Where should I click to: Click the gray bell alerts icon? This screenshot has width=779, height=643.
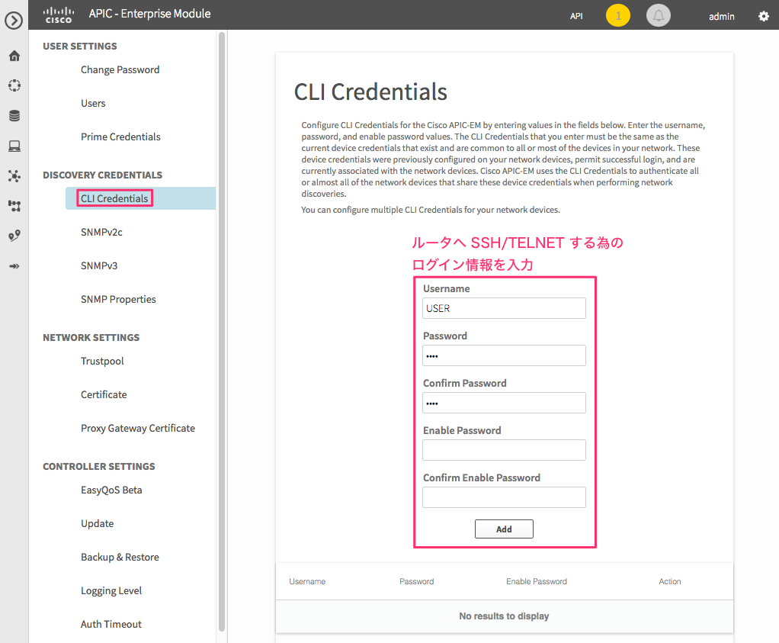coord(659,16)
